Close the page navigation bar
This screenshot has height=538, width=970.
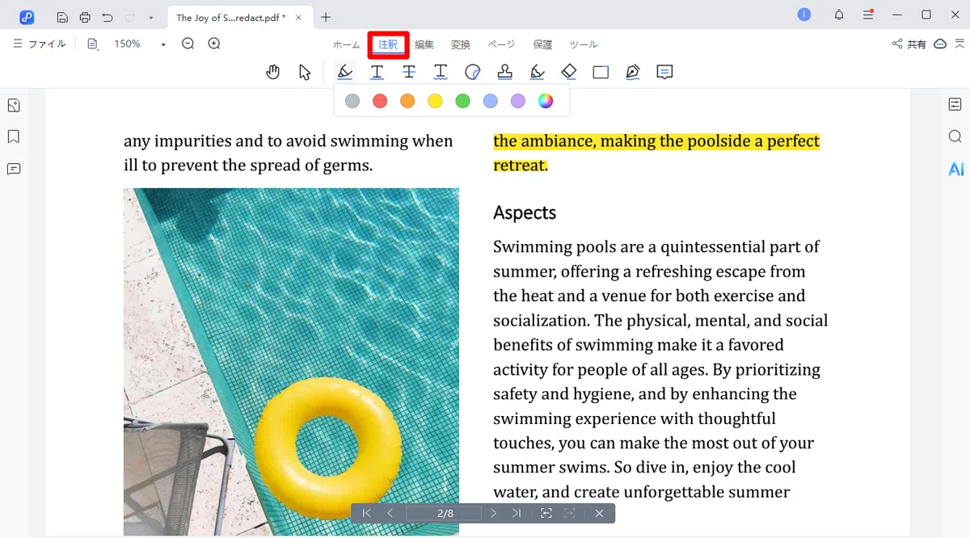click(x=599, y=513)
